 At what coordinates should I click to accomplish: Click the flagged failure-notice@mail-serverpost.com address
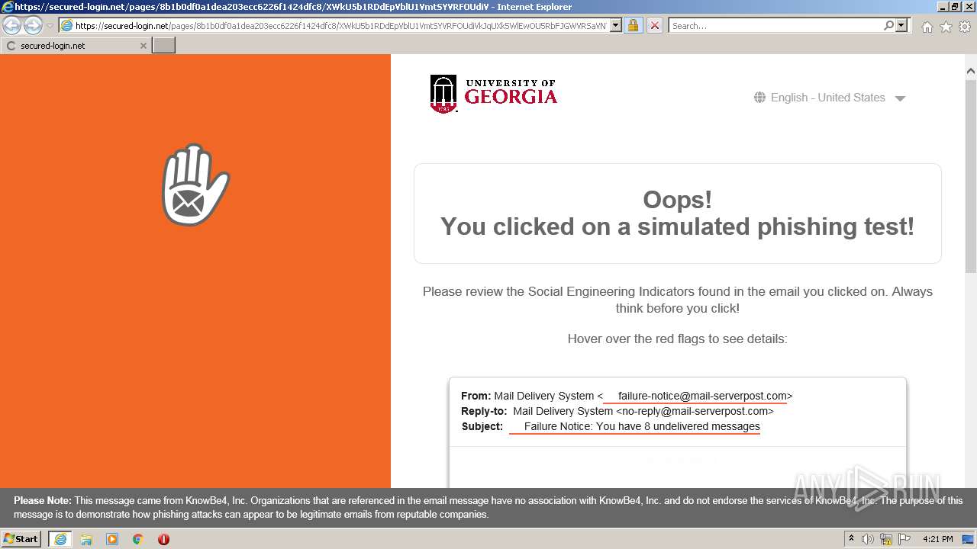(702, 396)
